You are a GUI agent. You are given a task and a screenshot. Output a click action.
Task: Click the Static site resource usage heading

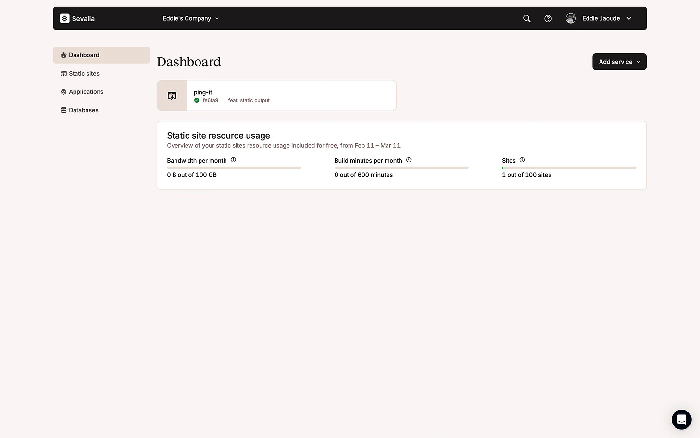218,136
